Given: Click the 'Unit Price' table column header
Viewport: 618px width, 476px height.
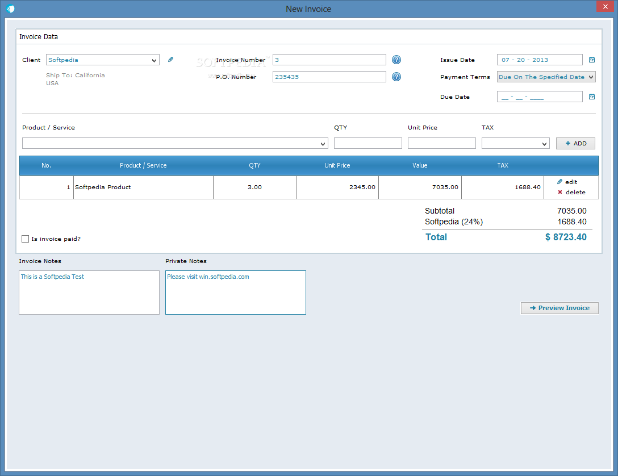Looking at the screenshot, I should click(x=337, y=165).
